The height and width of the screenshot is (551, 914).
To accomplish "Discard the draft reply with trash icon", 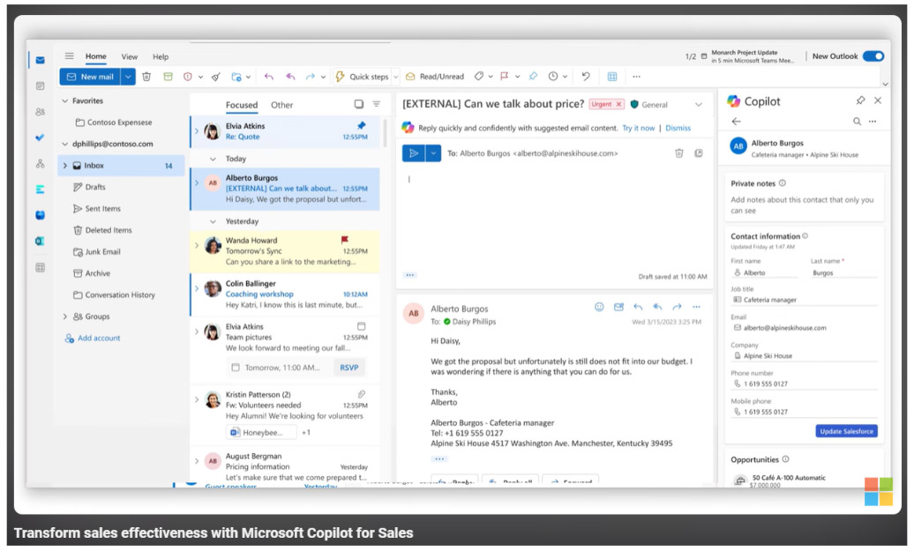I will pos(678,153).
